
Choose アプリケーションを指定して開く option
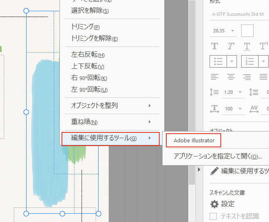pyautogui.click(x=217, y=156)
